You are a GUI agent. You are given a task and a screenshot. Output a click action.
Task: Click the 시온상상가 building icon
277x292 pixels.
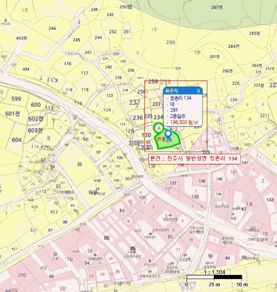150,233
